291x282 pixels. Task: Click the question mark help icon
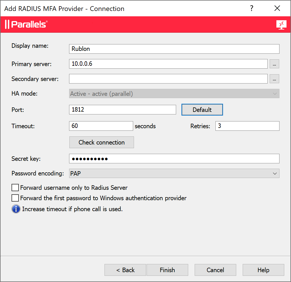(252, 8)
